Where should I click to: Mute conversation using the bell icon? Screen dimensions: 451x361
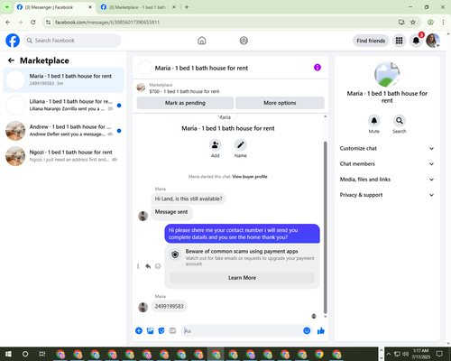pyautogui.click(x=374, y=121)
